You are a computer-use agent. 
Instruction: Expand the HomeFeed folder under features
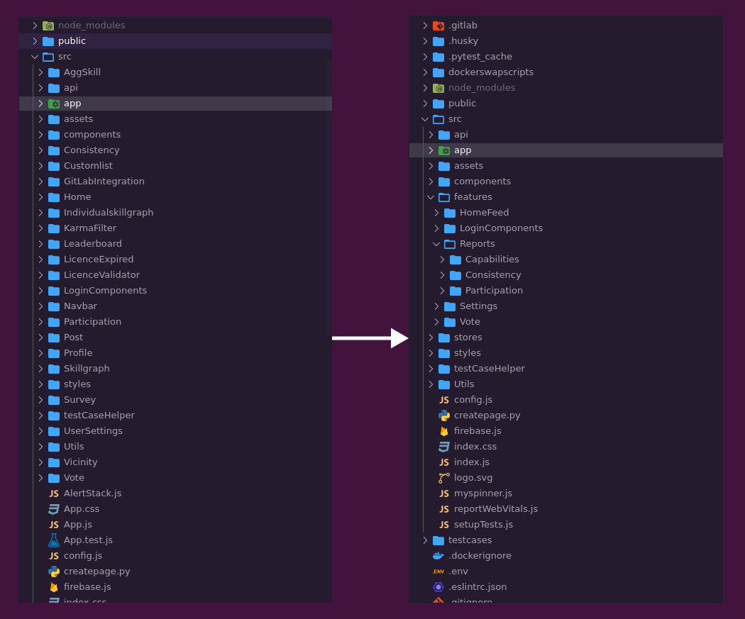click(x=436, y=212)
